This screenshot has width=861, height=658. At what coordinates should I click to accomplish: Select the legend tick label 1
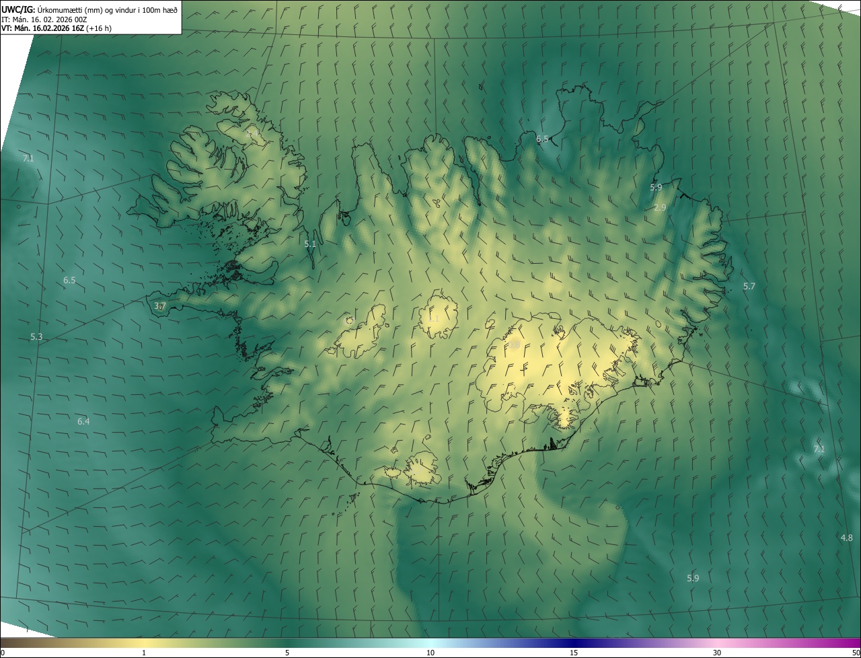coord(144,653)
